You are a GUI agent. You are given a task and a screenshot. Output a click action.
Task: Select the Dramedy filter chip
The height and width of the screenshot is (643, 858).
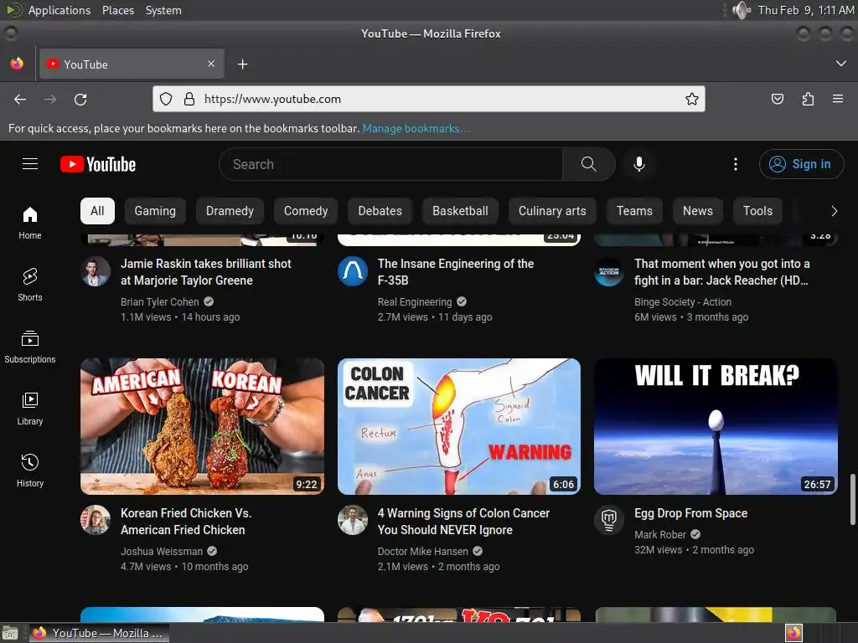tap(230, 211)
